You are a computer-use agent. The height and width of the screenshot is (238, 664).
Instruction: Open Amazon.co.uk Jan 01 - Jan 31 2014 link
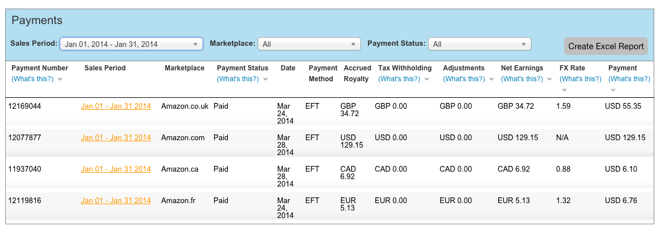pyautogui.click(x=116, y=106)
